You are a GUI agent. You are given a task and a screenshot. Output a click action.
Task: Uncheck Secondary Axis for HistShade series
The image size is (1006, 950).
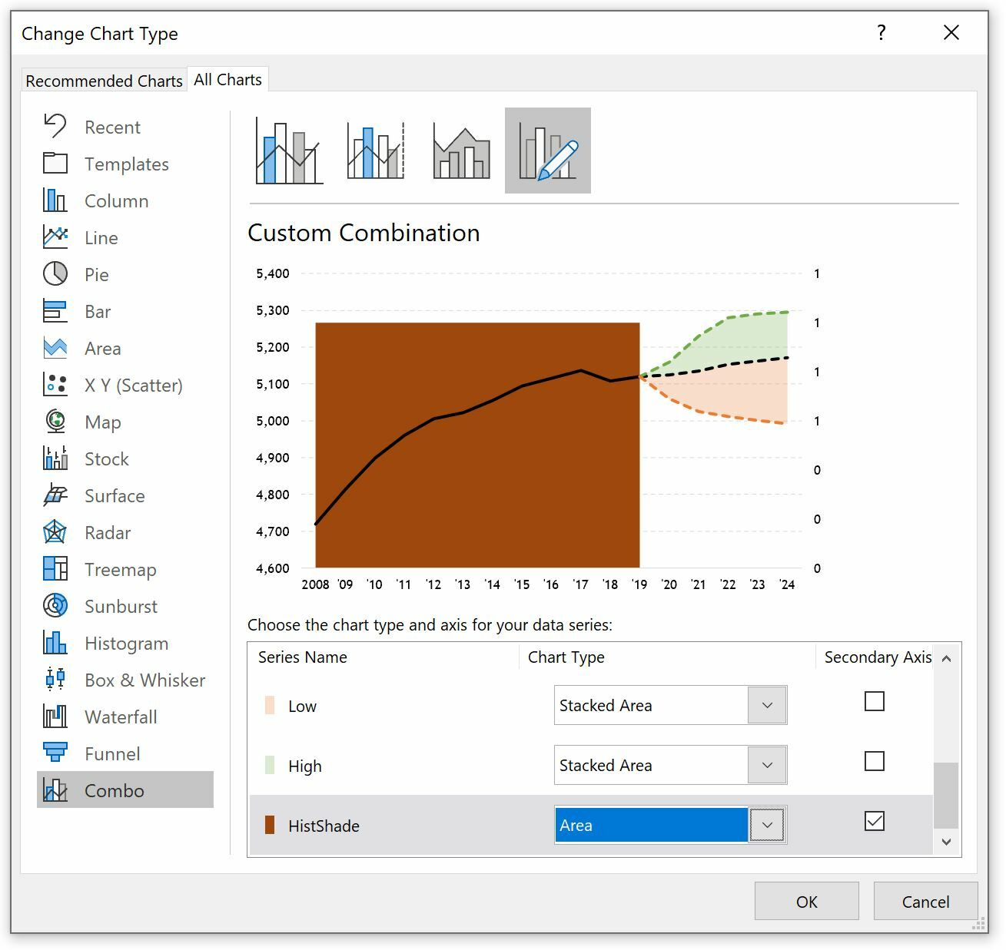click(x=874, y=820)
